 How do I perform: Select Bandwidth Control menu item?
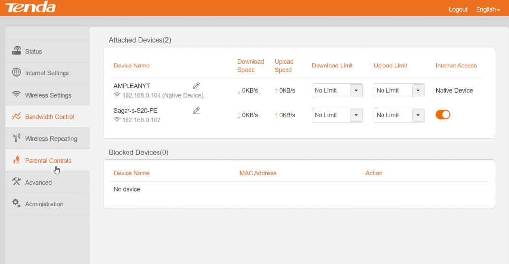click(47, 117)
